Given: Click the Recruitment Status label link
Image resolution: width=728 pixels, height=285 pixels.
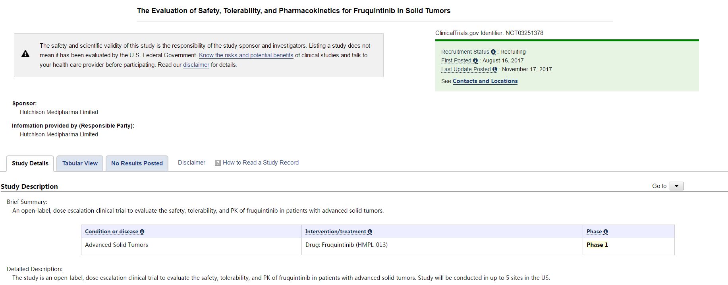Looking at the screenshot, I should click(465, 52).
